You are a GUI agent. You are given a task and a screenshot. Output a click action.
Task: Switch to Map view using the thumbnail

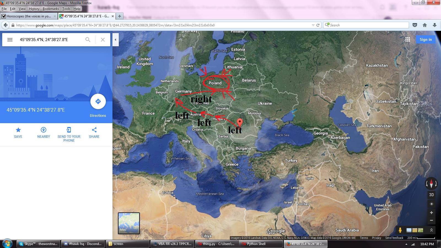[x=129, y=223]
